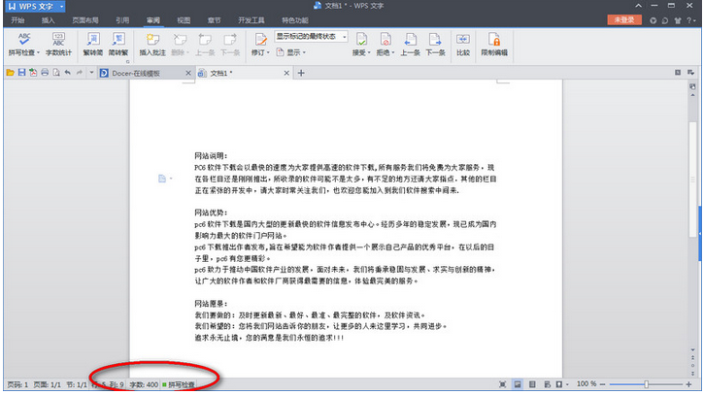Open the 插入 ribbon tab
The height and width of the screenshot is (395, 704).
48,20
